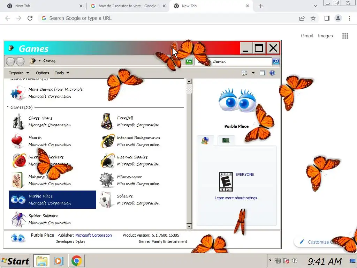Image resolution: width=357 pixels, height=268 pixels.
Task: Open the address bar Games location dropdown
Action: (39, 61)
